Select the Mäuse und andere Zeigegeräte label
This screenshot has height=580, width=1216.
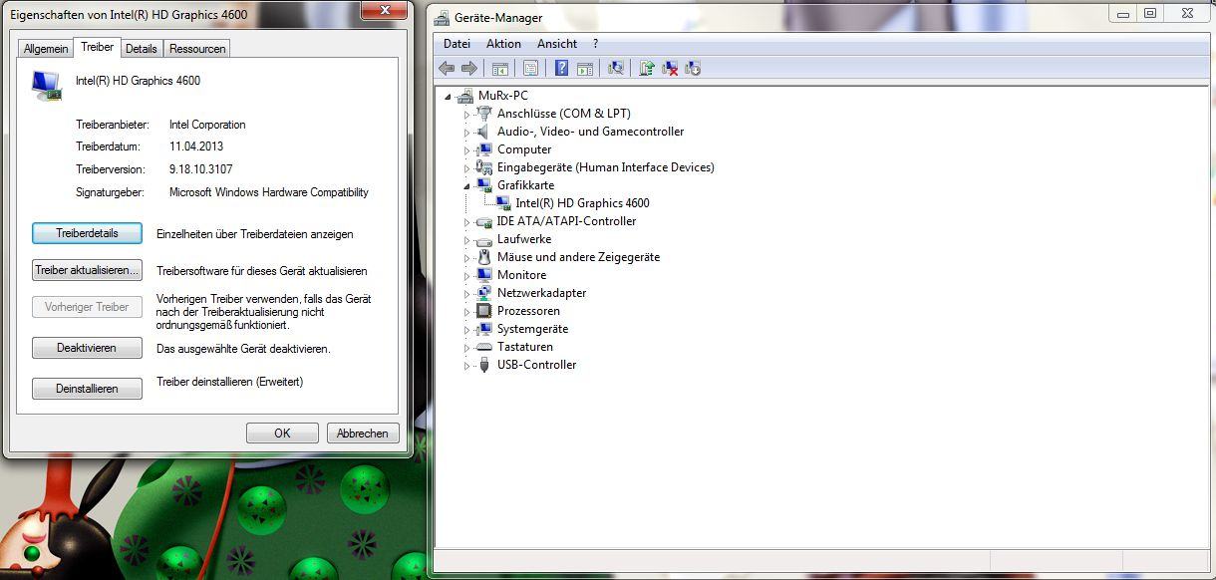(x=578, y=257)
